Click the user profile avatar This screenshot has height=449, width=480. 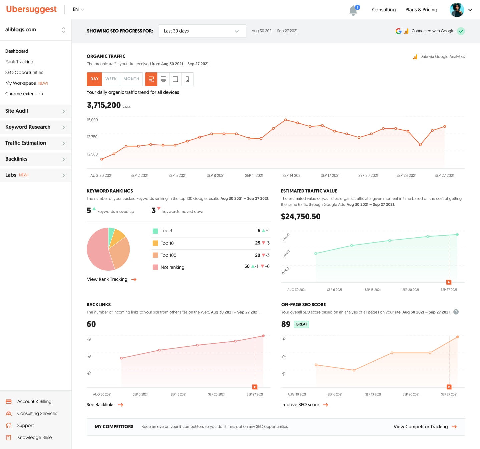point(457,10)
